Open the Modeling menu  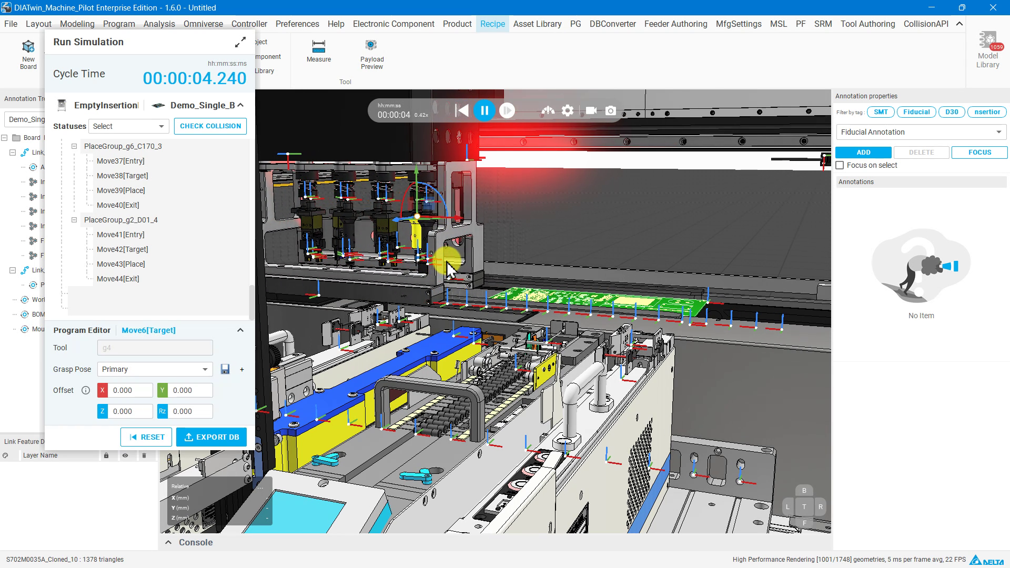[x=77, y=24]
